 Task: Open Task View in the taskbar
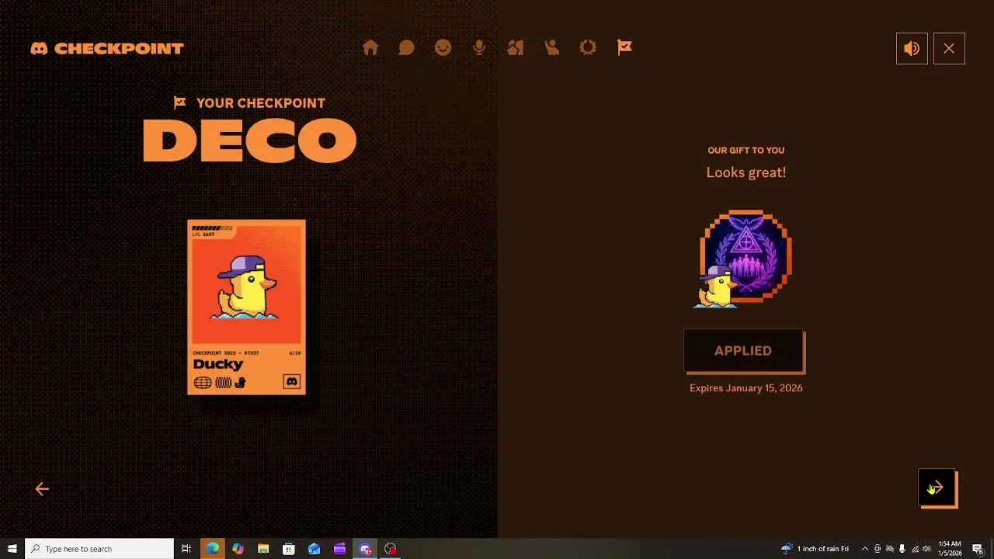pos(186,549)
